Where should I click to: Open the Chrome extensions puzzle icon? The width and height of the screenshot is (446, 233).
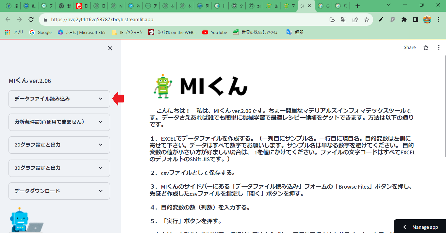(x=404, y=20)
